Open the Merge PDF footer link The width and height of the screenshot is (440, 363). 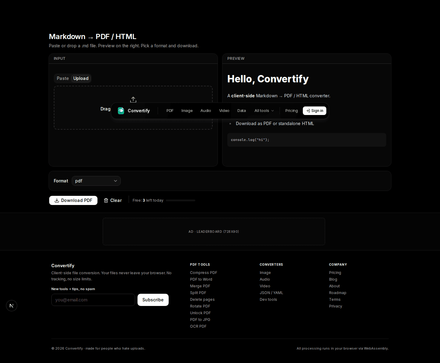200,286
